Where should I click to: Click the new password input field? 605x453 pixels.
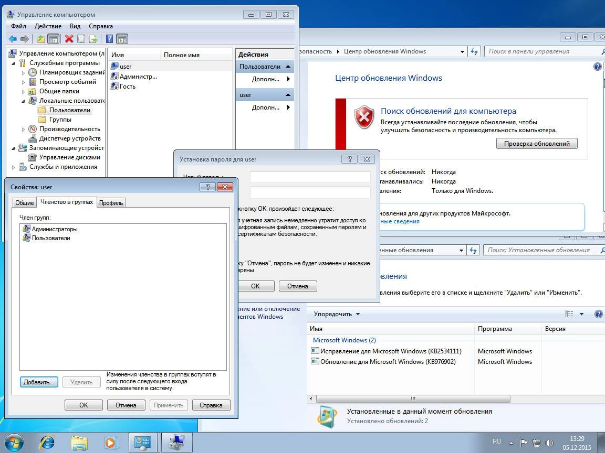click(310, 177)
